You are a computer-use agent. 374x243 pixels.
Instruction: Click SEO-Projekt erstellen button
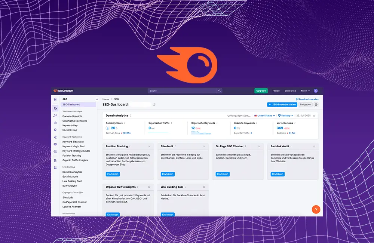(282, 105)
